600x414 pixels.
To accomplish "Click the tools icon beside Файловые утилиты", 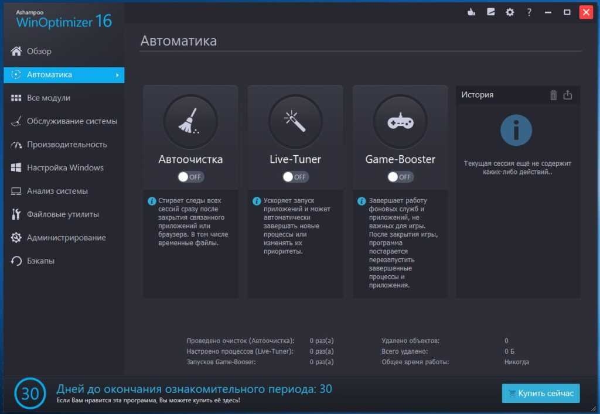I will click(16, 214).
